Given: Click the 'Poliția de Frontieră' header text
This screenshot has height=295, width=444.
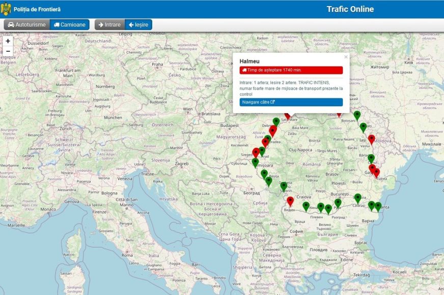Looking at the screenshot, I should click(x=37, y=9).
